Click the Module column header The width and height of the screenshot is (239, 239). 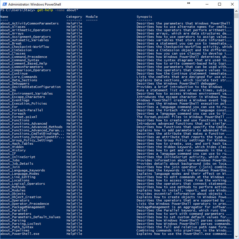pyautogui.click(x=92, y=17)
